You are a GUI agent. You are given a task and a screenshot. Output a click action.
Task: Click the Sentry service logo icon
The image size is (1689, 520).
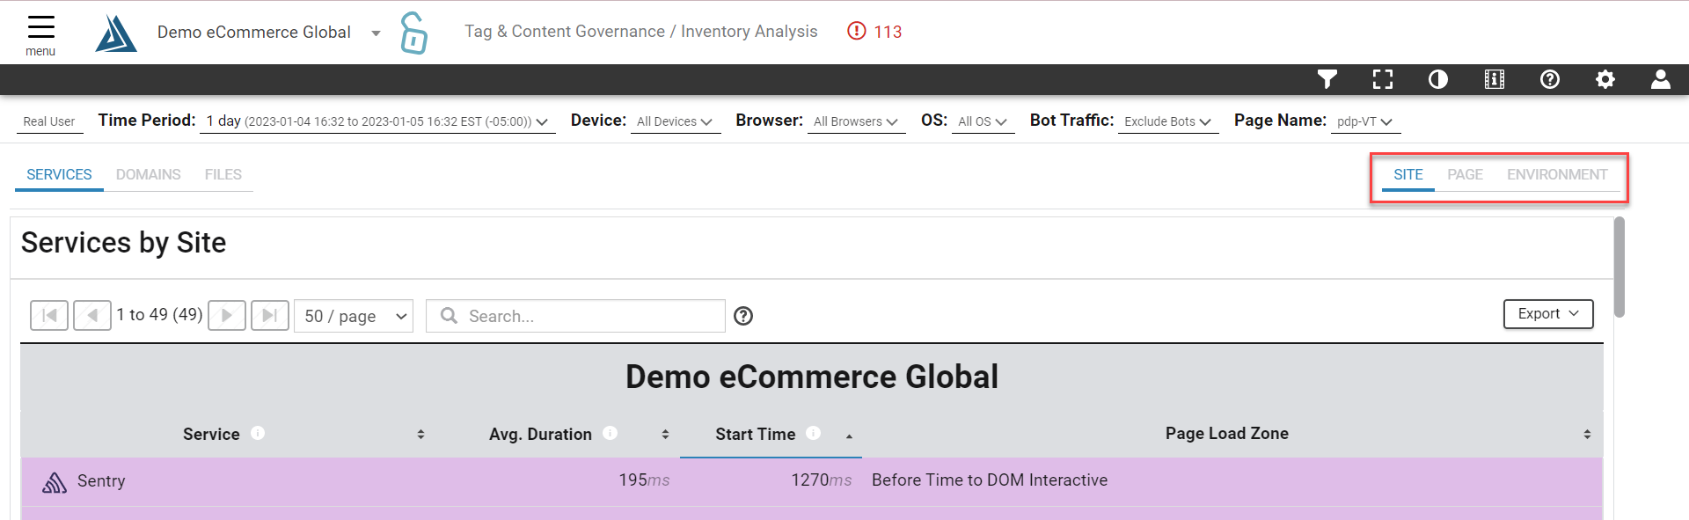tap(55, 482)
